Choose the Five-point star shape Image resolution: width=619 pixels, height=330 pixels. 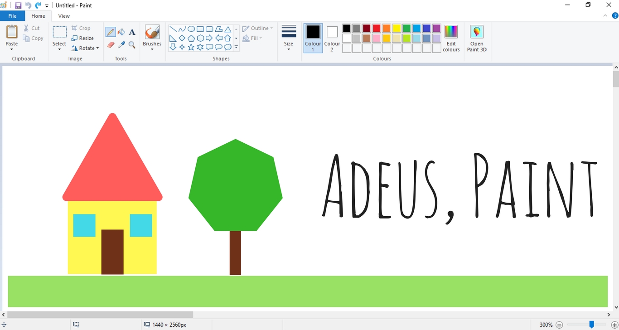191,47
